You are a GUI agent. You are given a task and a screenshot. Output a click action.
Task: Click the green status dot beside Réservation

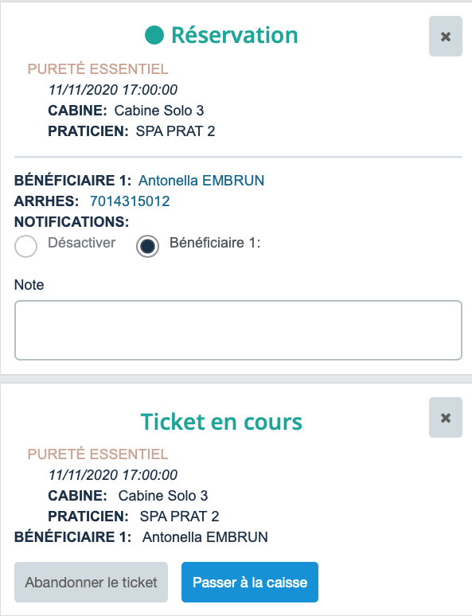(x=154, y=35)
